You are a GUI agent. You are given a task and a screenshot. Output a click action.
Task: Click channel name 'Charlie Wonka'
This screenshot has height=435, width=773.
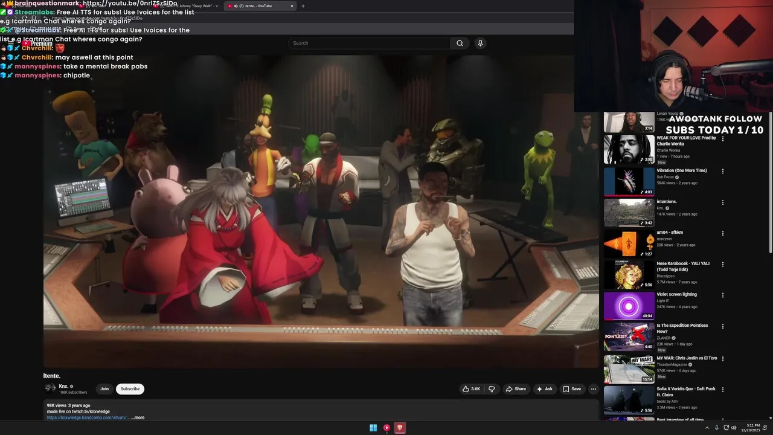[669, 150]
